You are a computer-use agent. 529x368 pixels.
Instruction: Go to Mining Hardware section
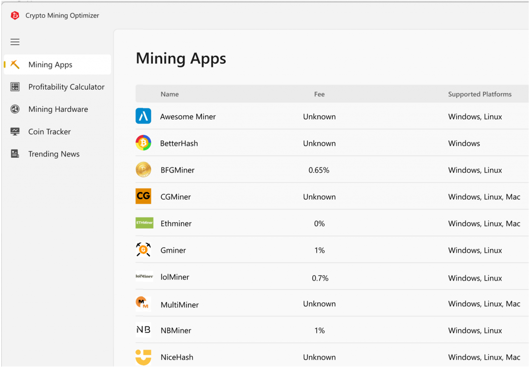pyautogui.click(x=58, y=109)
